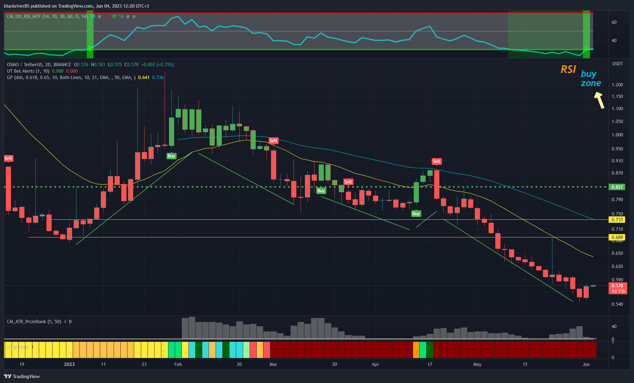Click the publisher header text 'blackriver85 published on TradingView.com'
The image size is (634, 383).
coord(49,6)
